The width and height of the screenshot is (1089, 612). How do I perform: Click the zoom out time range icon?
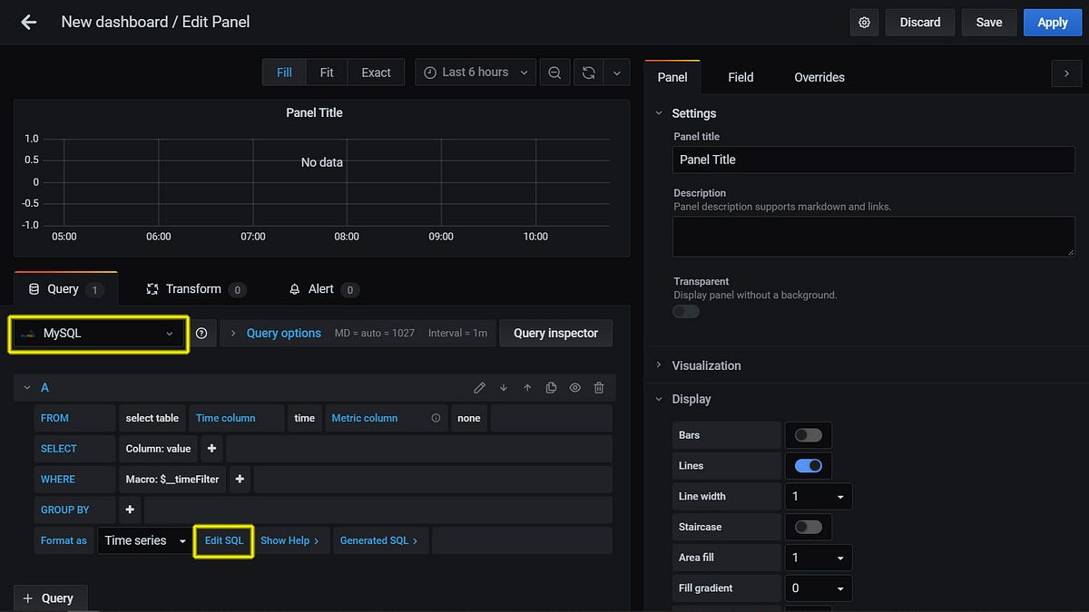click(554, 73)
